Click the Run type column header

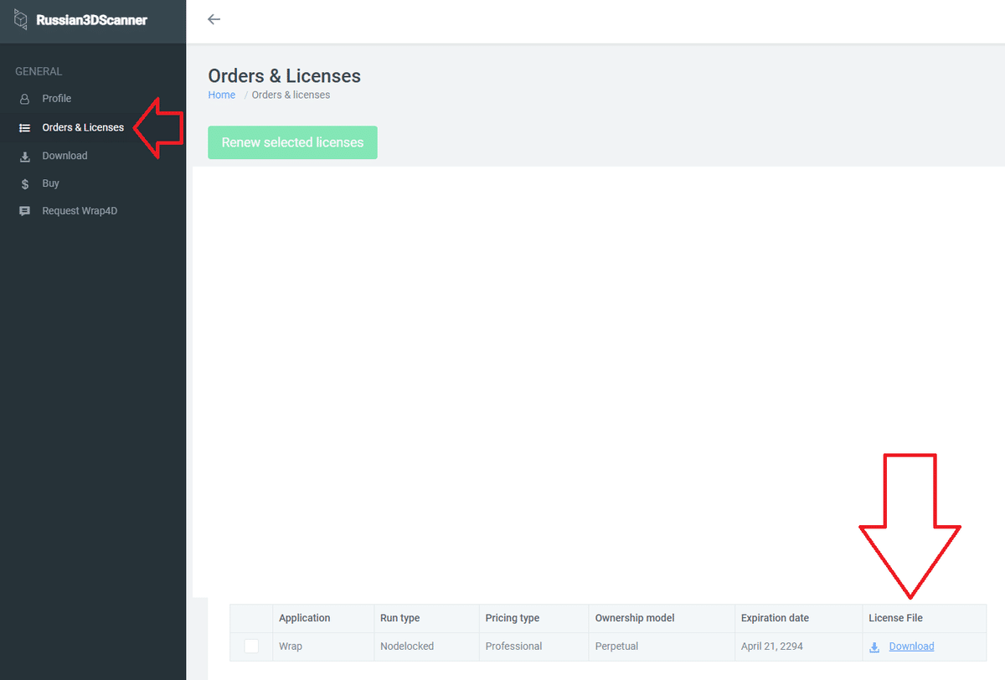pos(399,618)
